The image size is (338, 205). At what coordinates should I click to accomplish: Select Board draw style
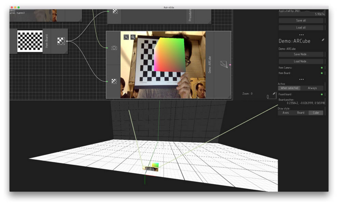(x=300, y=112)
